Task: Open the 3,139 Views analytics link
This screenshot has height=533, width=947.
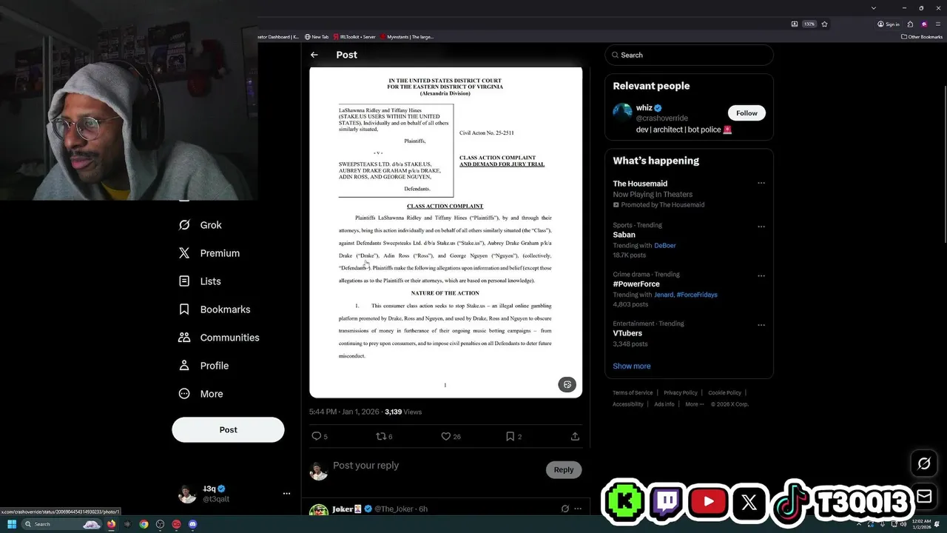Action: pyautogui.click(x=403, y=412)
